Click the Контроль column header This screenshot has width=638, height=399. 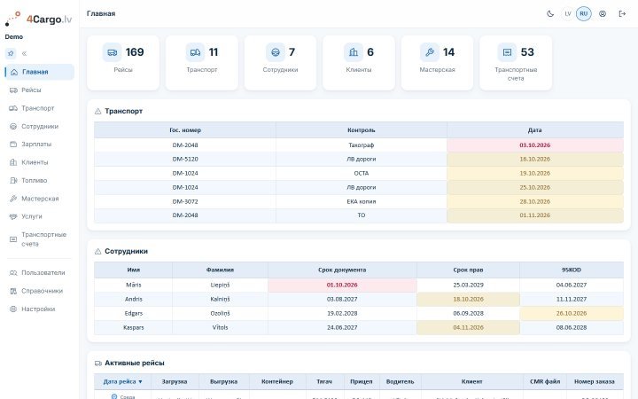coord(362,130)
